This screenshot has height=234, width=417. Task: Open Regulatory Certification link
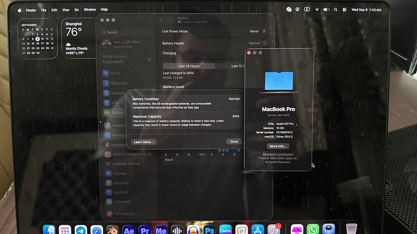pyautogui.click(x=278, y=154)
